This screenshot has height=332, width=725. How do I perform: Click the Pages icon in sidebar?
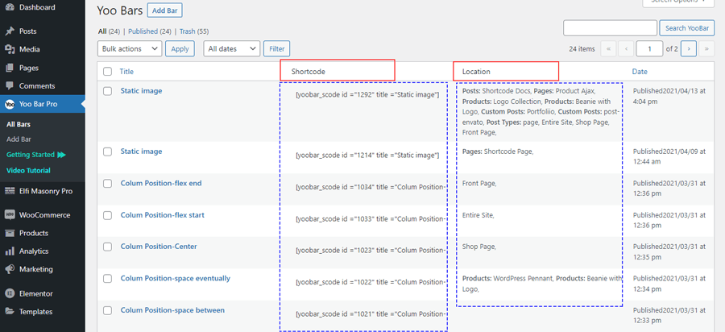click(10, 68)
